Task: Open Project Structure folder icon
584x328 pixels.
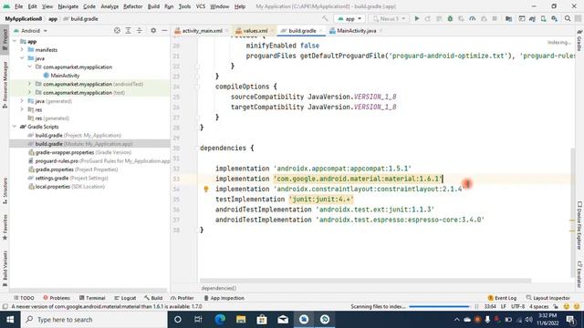Action: 508,18
